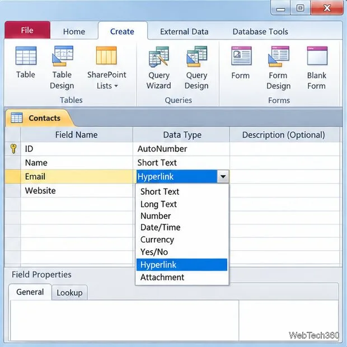This screenshot has height=347, width=347.
Task: Select the General field properties tab
Action: 30,292
